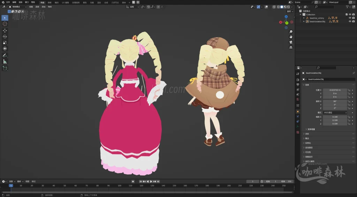Toggle Rotation X lock icon

(349, 101)
